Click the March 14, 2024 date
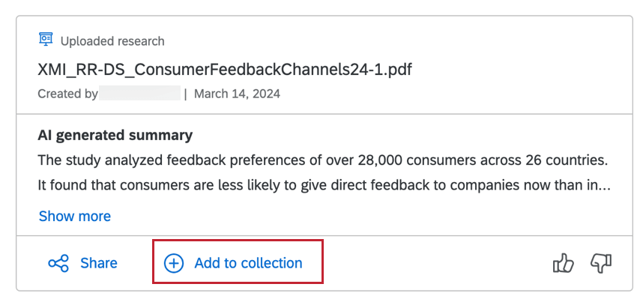This screenshot has height=305, width=637. point(238,94)
